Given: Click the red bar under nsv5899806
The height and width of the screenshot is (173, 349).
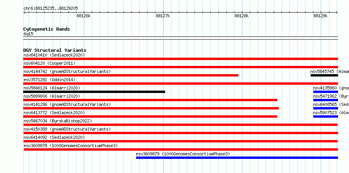Looking at the screenshot, I should pos(150,100).
